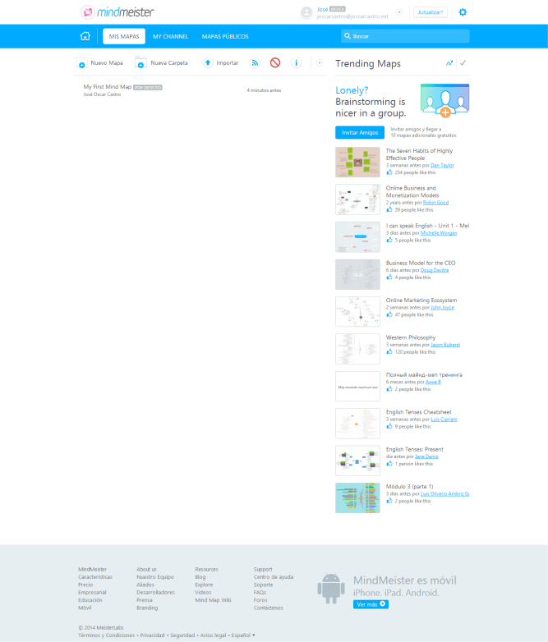Click the Nuevo Mapa icon
Screen dimensions: 548x642
81,63
